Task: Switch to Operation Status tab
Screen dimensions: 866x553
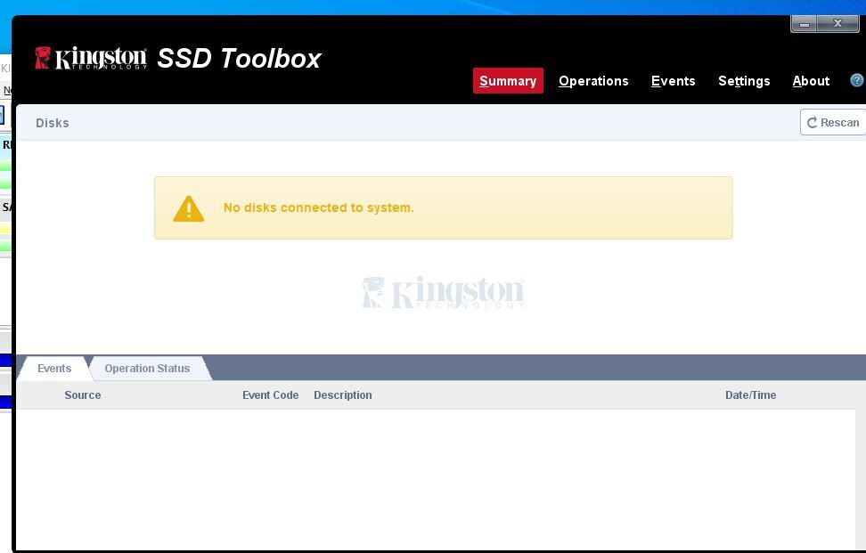Action: point(148,368)
